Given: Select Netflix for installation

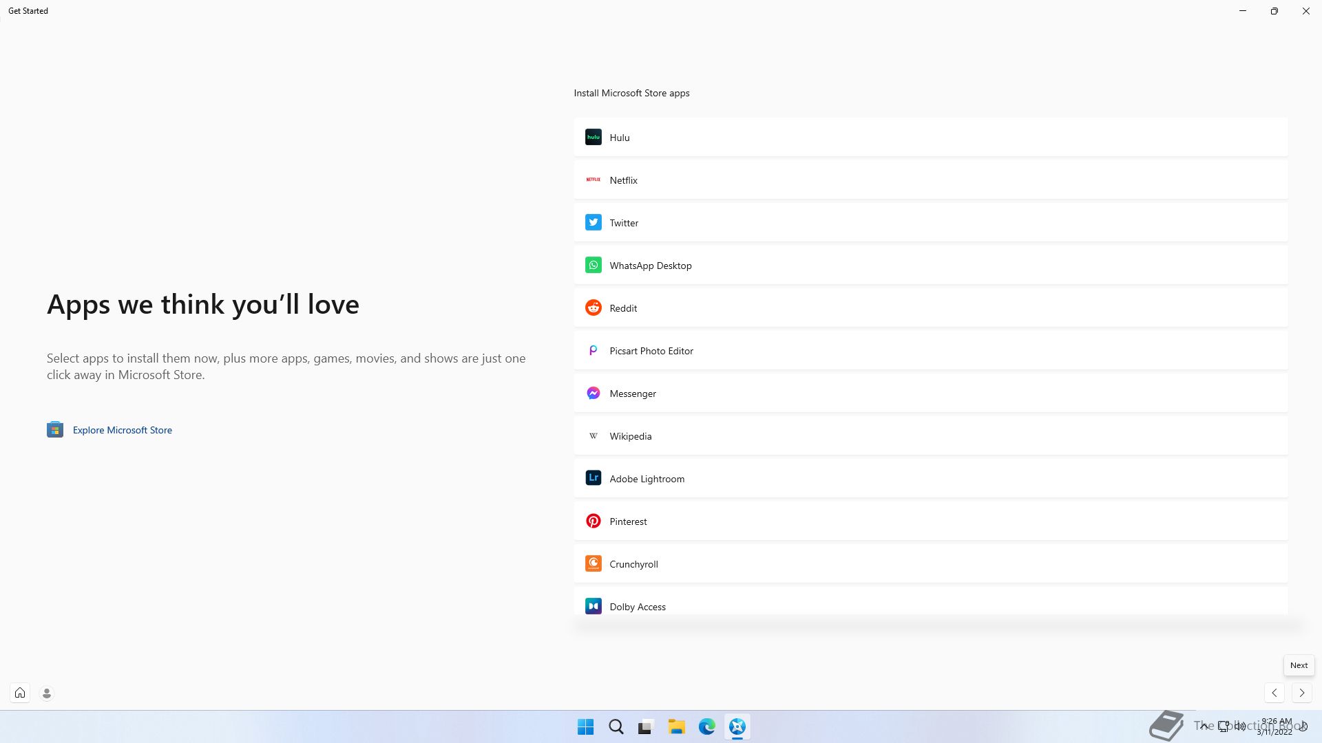Looking at the screenshot, I should coord(931,180).
